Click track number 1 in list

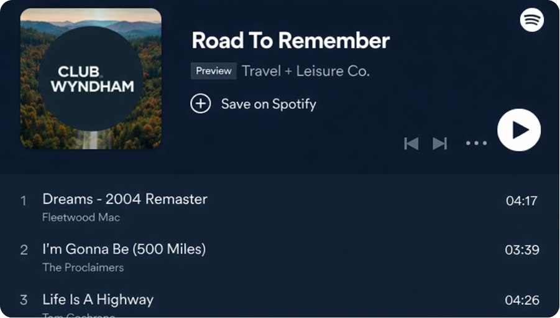(24, 200)
